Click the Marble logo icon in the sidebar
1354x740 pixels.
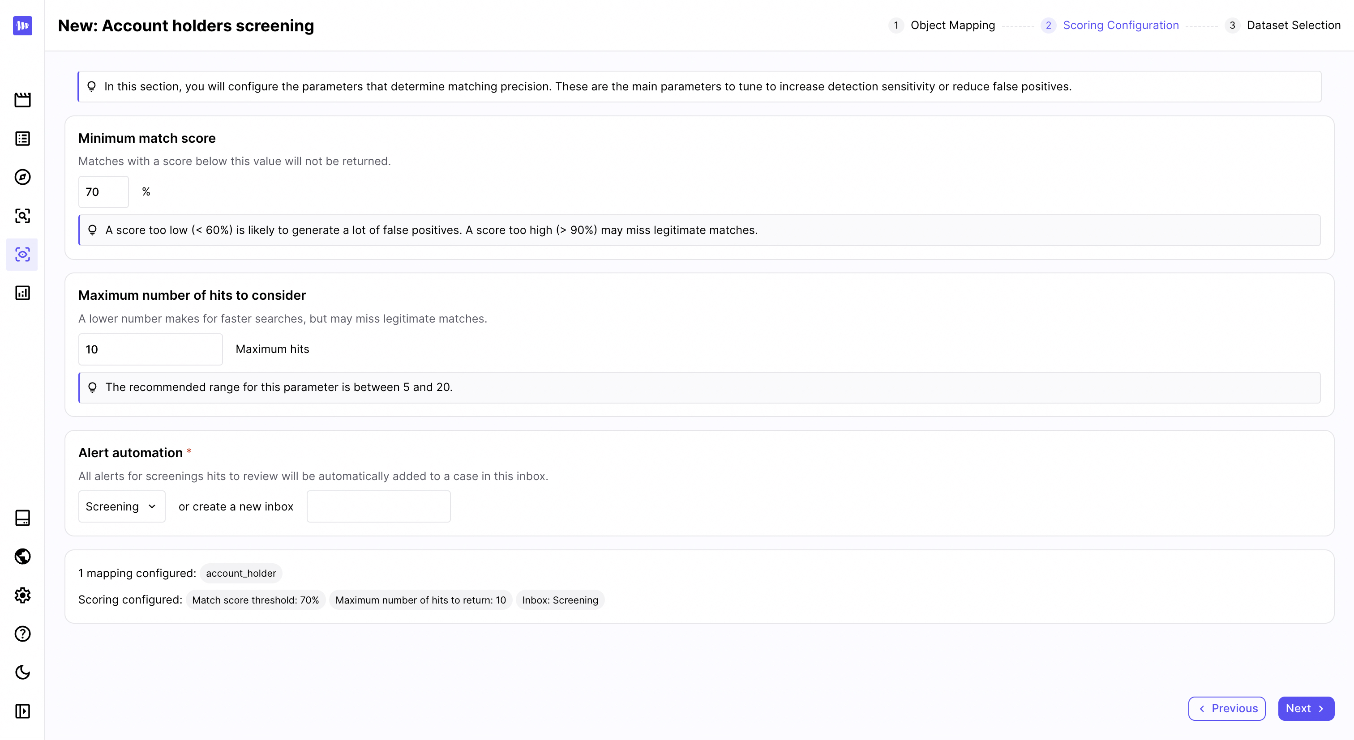point(22,25)
